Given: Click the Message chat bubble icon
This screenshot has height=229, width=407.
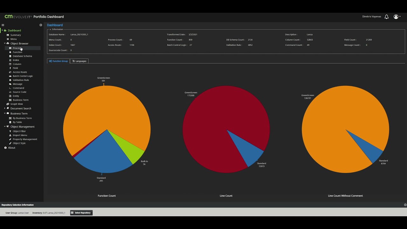Looking at the screenshot, I should click(x=10, y=84).
